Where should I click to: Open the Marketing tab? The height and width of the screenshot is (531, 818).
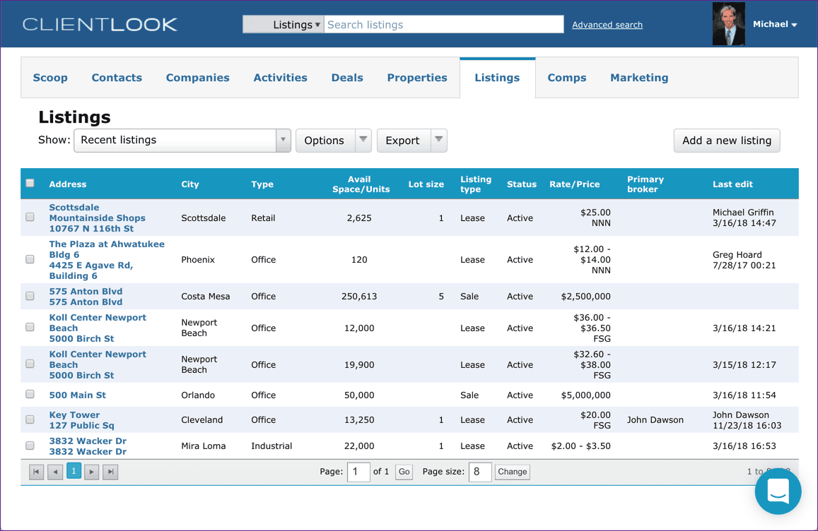pos(639,78)
